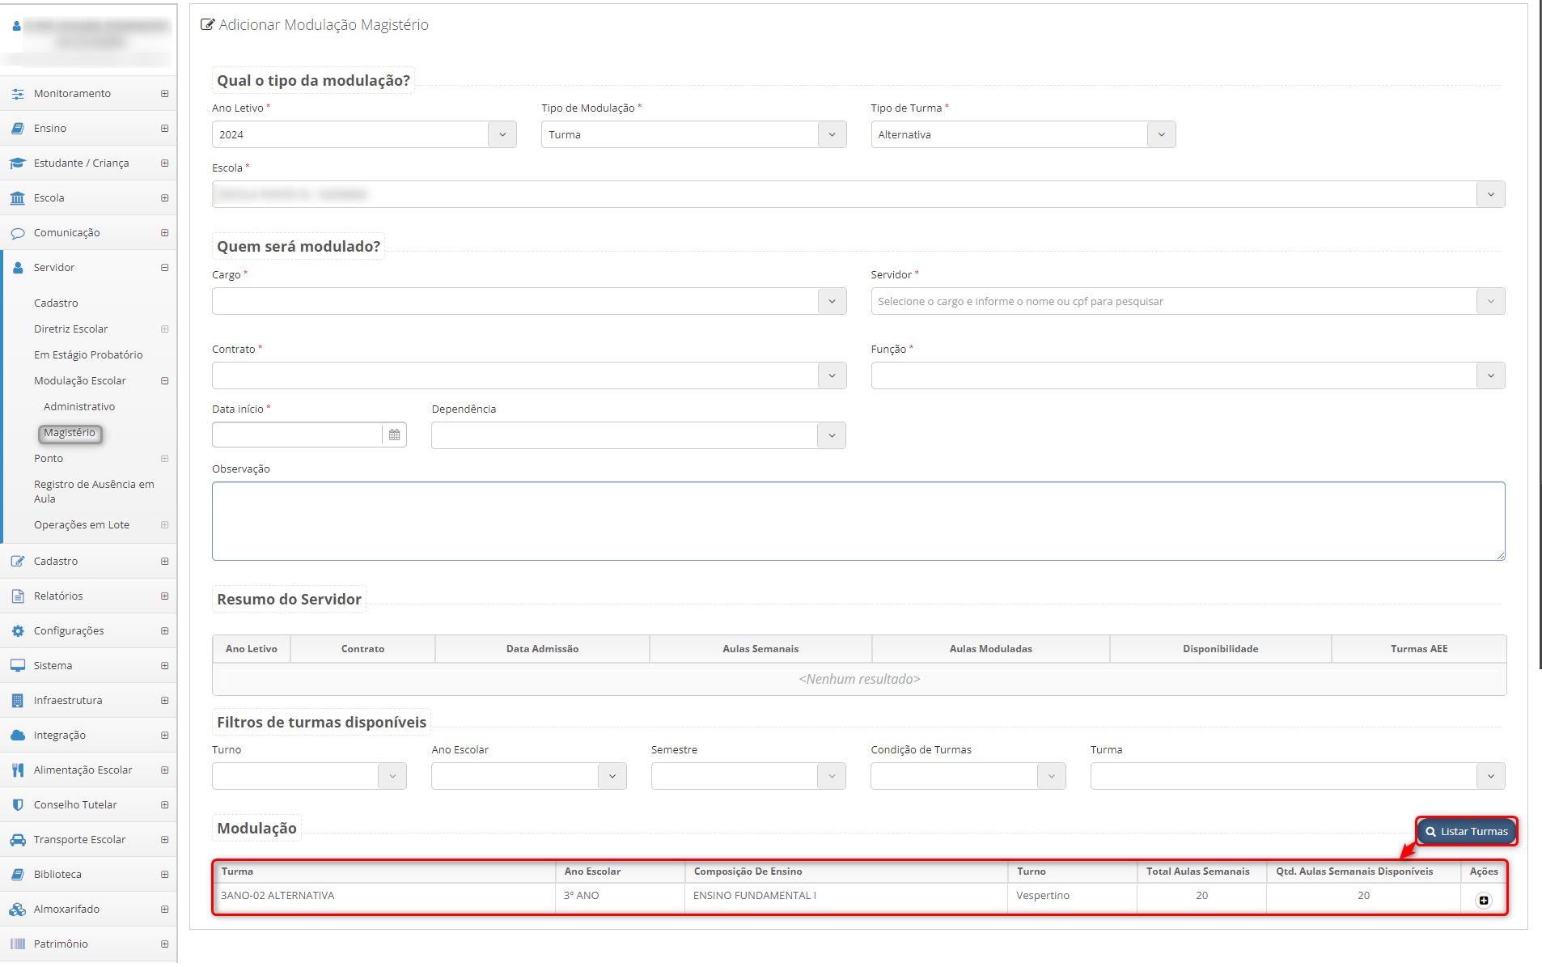Click the Relatórios document icon
This screenshot has height=967, width=1542.
18,596
